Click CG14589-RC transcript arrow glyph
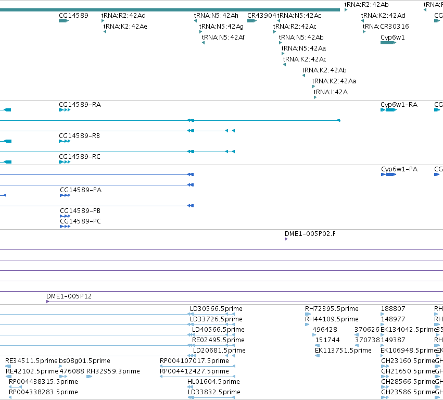Viewport: 443px width, 400px height. click(65, 162)
